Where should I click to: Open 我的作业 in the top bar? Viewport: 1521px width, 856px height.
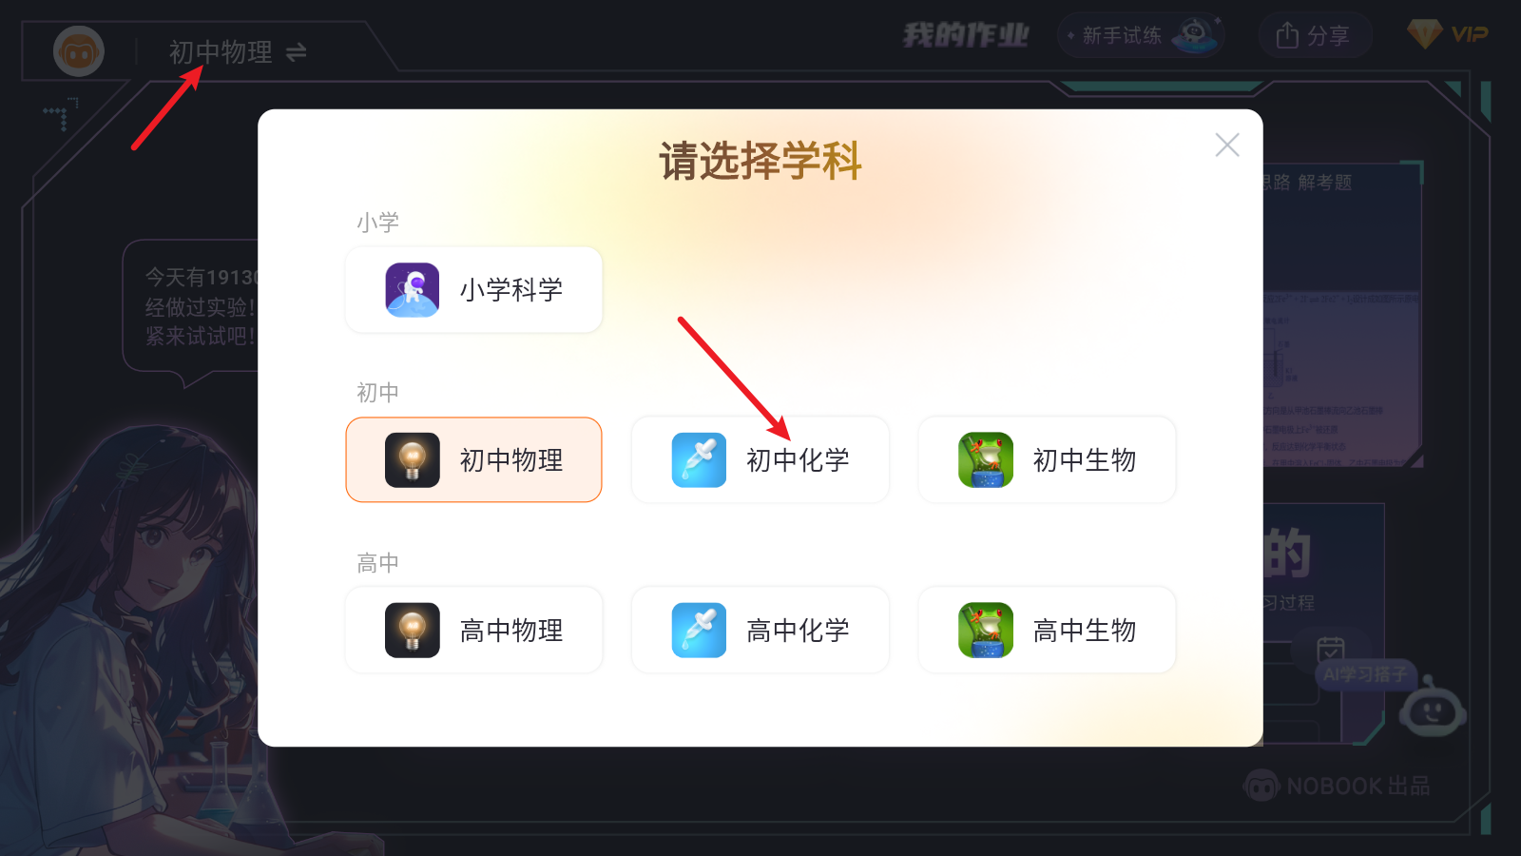point(966,36)
